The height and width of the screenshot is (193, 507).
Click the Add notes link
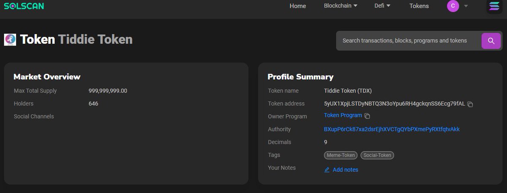pos(345,170)
